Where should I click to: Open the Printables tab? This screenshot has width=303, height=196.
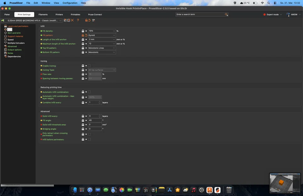(75, 14)
